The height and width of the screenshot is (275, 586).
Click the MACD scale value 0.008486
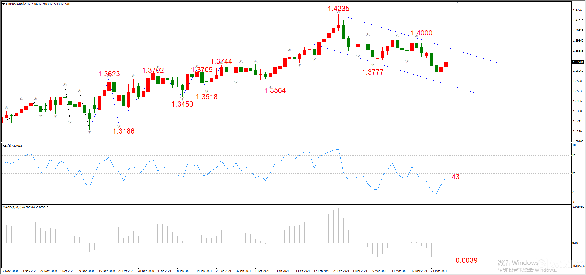[x=578, y=207]
